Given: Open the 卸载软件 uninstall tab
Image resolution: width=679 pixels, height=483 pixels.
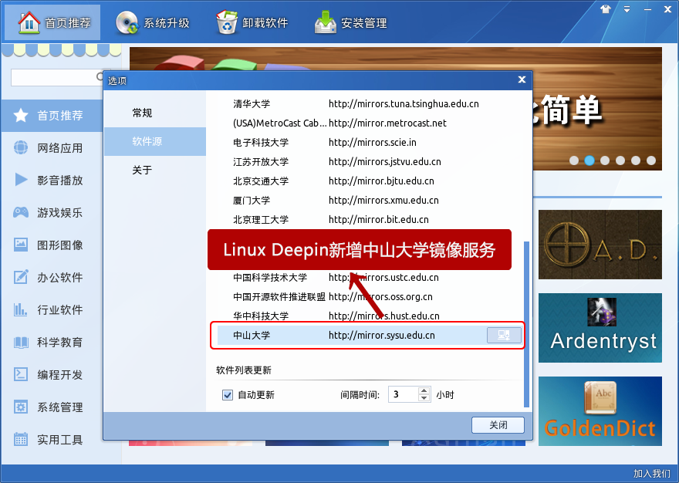Looking at the screenshot, I should [x=252, y=22].
